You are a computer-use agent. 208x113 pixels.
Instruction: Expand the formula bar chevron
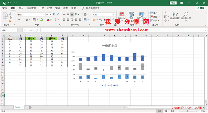[x=206, y=30]
